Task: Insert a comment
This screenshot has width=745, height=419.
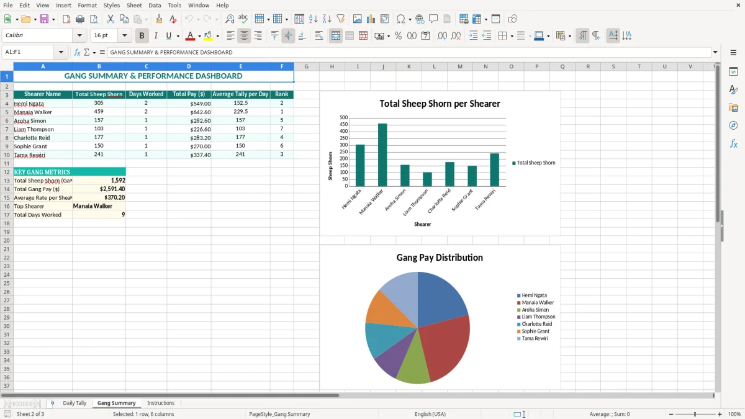Action: [433, 19]
